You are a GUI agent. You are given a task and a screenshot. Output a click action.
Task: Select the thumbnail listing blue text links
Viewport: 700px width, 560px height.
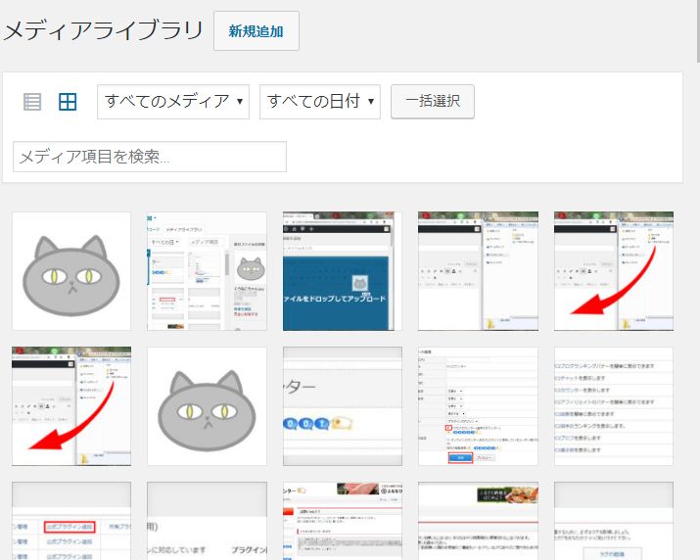[x=614, y=406]
